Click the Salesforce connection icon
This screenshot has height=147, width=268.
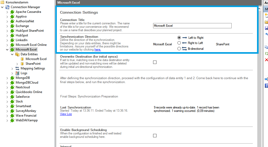(x=12, y=97)
